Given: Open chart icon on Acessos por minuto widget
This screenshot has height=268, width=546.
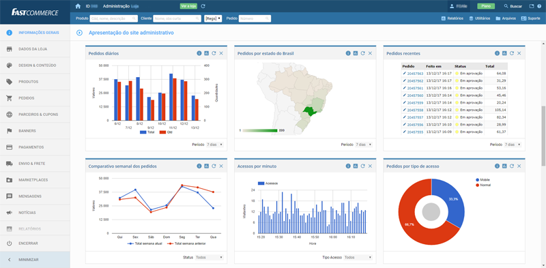Looking at the screenshot, I should (x=356, y=166).
